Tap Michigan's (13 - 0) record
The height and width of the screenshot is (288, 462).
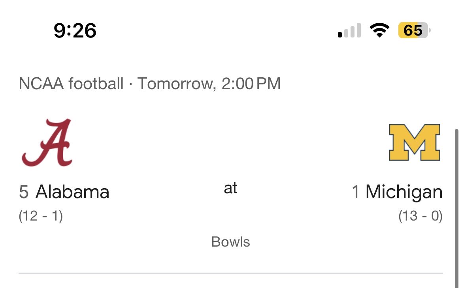click(x=420, y=216)
